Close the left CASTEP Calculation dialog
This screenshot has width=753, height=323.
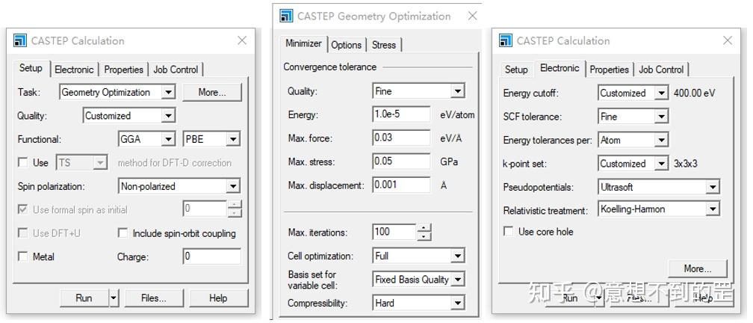tap(242, 40)
